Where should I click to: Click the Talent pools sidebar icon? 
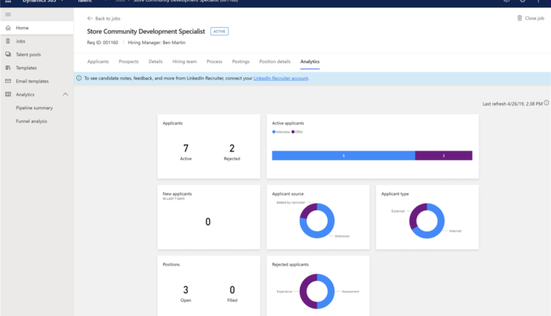pyautogui.click(x=8, y=54)
